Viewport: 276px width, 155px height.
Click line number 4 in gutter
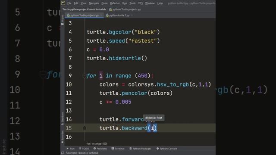70,32
